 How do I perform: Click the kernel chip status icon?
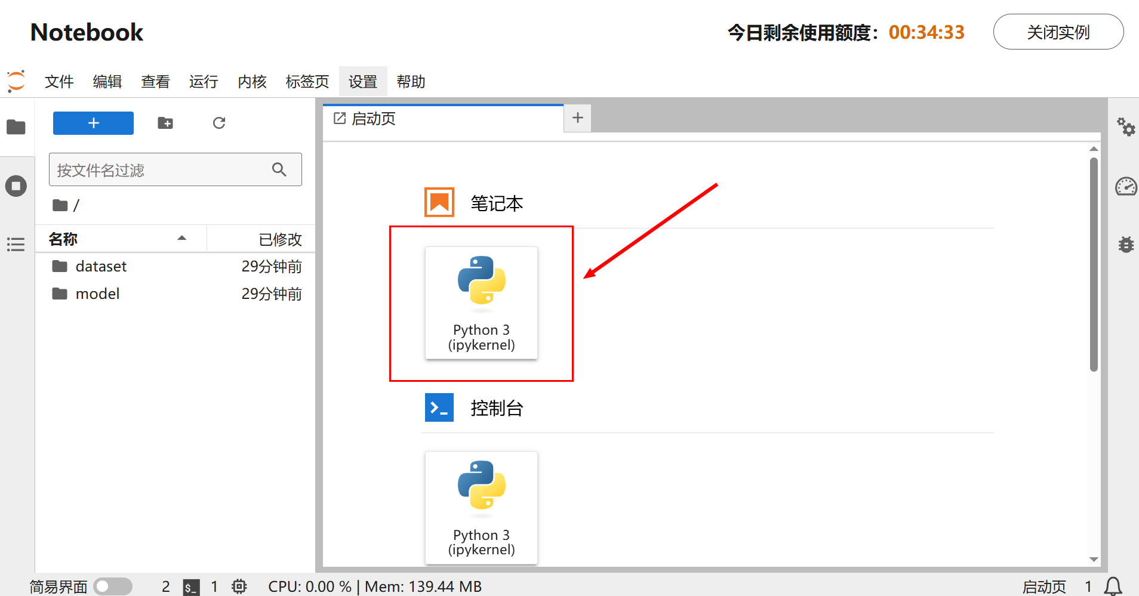pyautogui.click(x=239, y=586)
